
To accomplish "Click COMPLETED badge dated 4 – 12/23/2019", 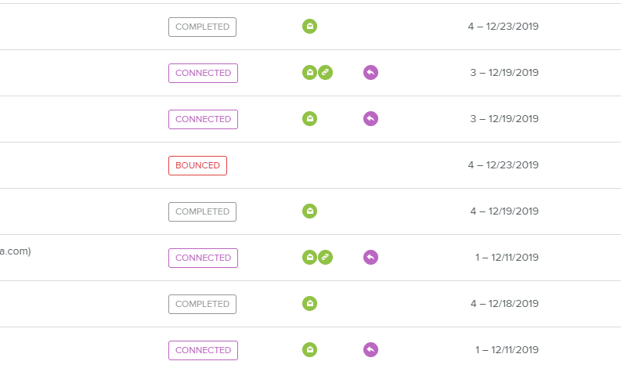I will (202, 27).
